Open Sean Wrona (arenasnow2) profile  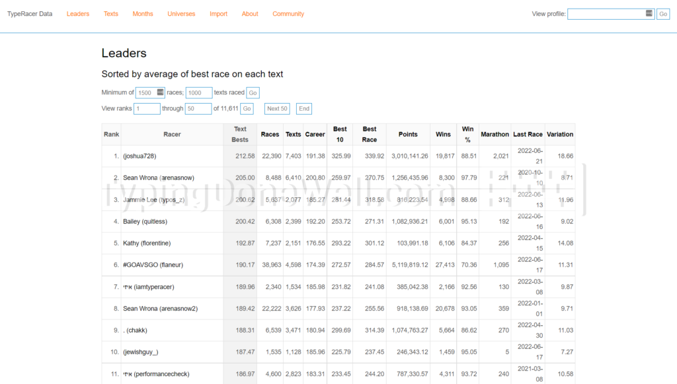point(160,309)
